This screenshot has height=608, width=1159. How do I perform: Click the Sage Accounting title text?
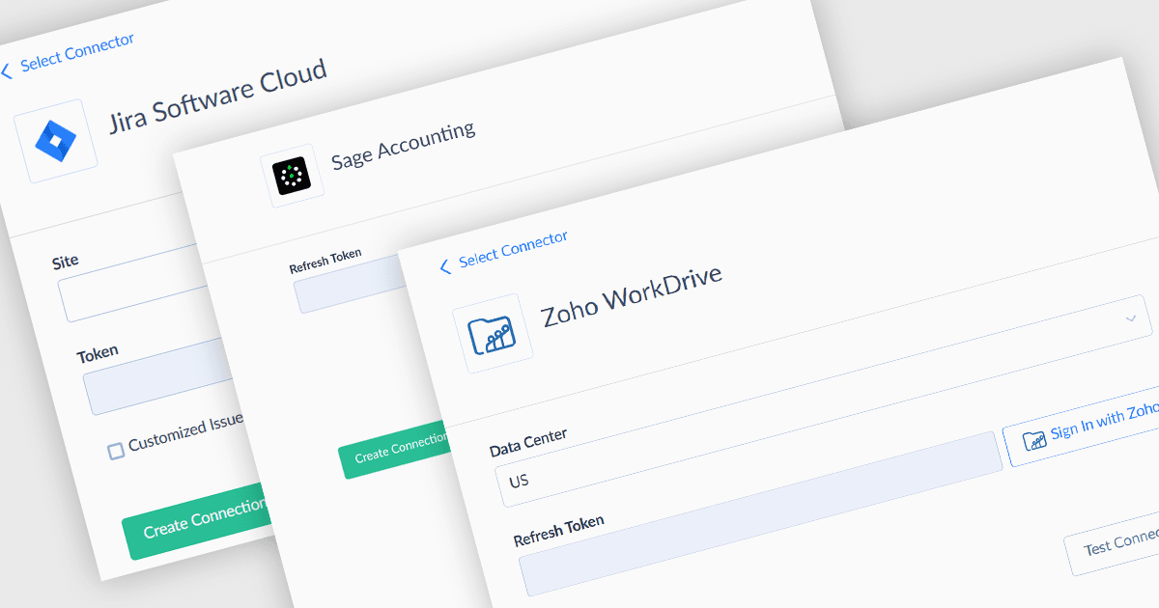[x=404, y=145]
